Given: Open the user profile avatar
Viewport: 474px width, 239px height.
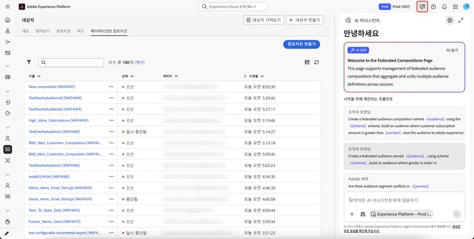Looking at the screenshot, I should coord(466,7).
